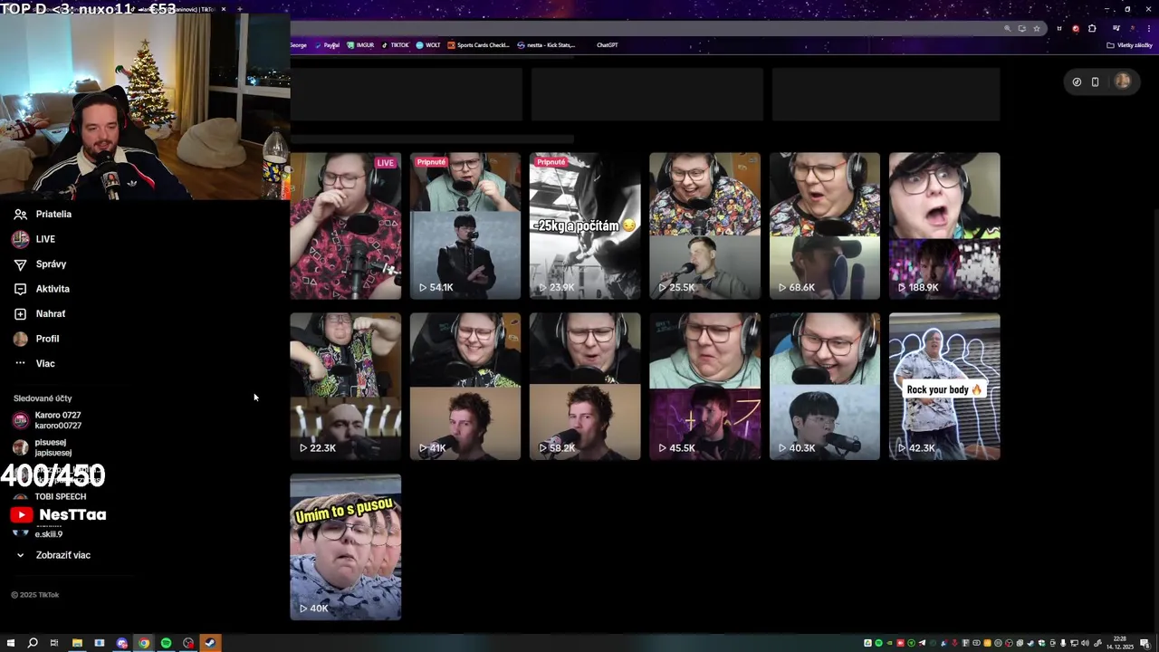This screenshot has height=652, width=1159.
Task: Open the pinned video with 54.1K views
Action: point(465,225)
